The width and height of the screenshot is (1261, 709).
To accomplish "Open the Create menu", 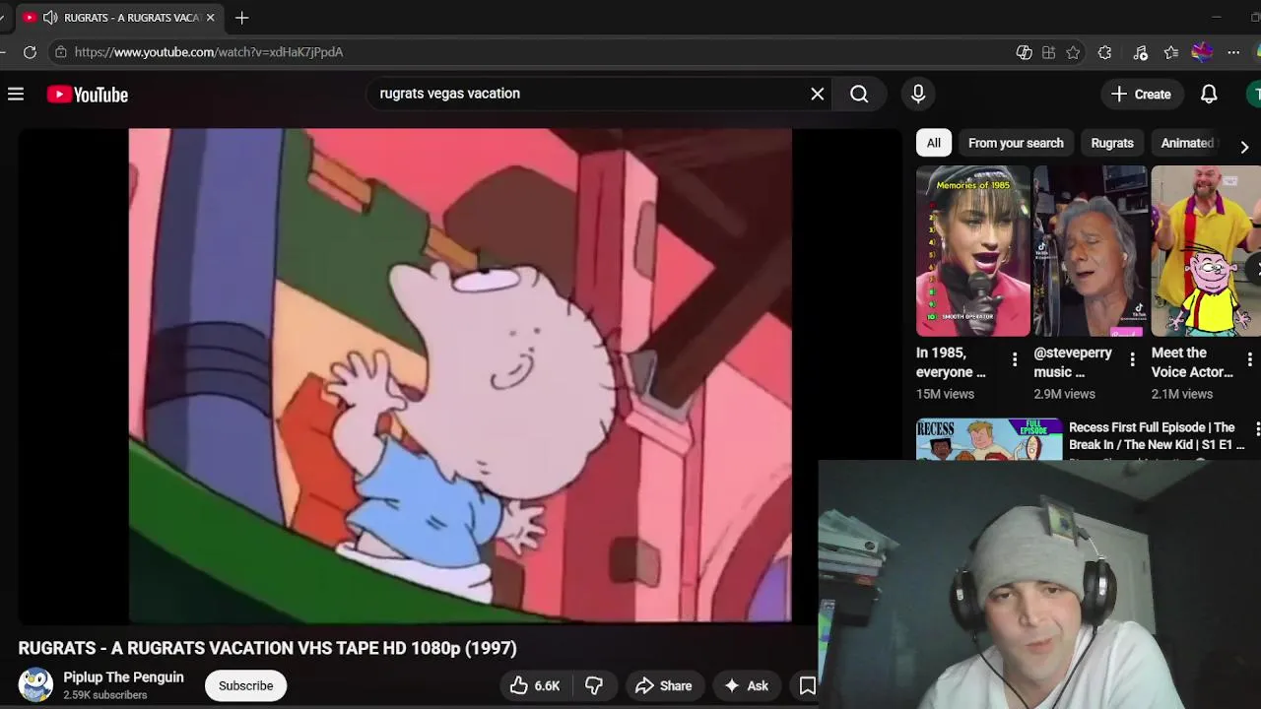I will click(x=1142, y=95).
